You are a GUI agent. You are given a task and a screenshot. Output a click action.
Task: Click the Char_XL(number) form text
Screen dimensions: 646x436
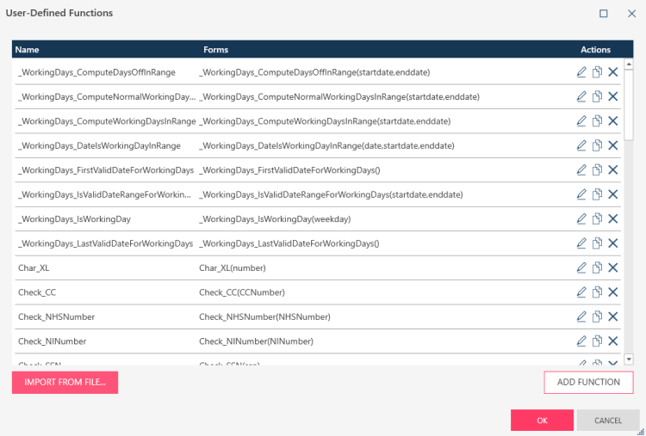click(x=233, y=267)
